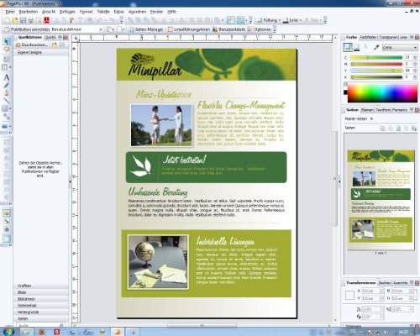The height and width of the screenshot is (336, 420).
Task: Click the frame layout toggle icon in top toolbar
Action: pyautogui.click(x=231, y=20)
